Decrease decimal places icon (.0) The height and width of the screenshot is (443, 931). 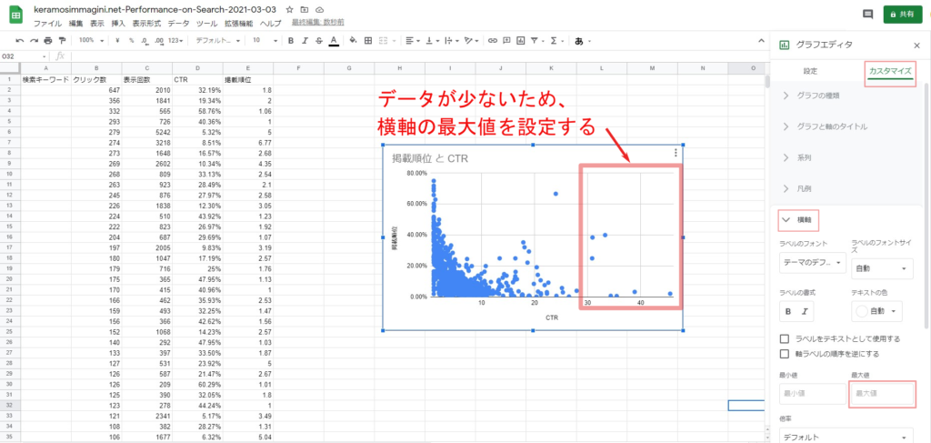coord(145,40)
